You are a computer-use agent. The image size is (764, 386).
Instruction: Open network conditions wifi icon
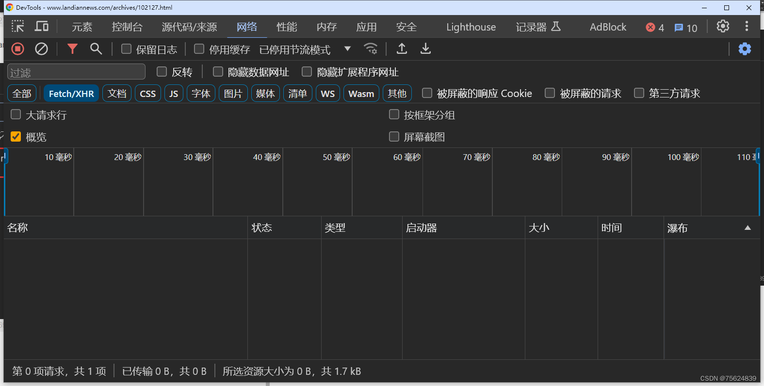coord(371,49)
